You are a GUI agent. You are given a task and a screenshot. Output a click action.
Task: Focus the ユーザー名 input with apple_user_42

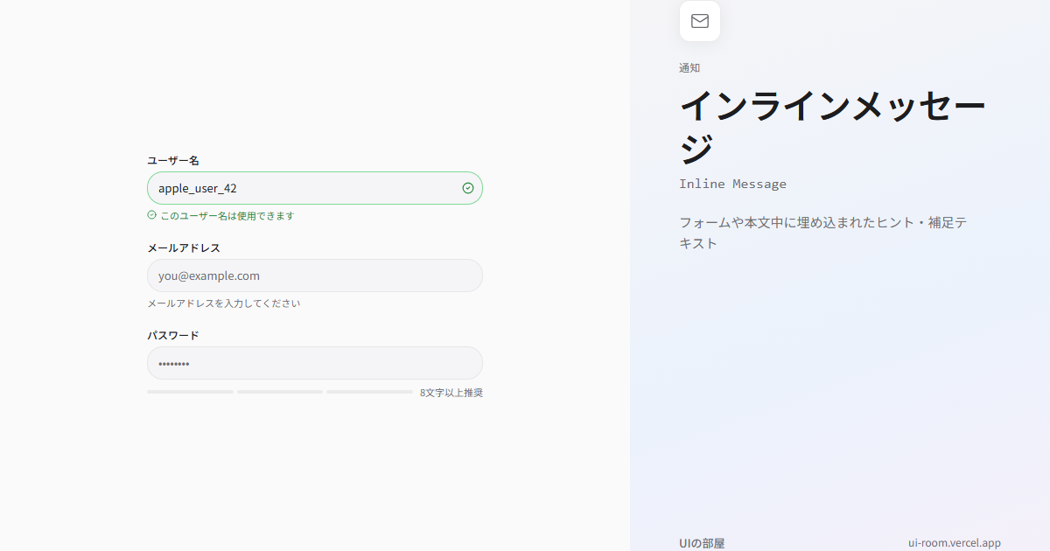tap(315, 188)
